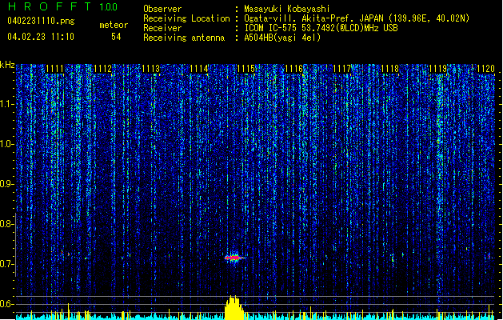Click the 1118 time marker

[389, 69]
